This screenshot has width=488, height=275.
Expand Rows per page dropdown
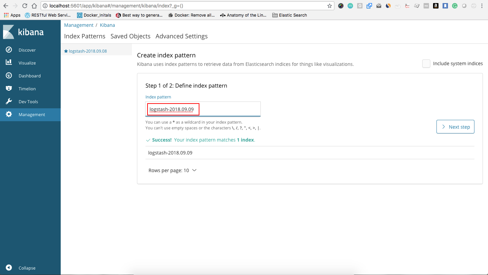tap(173, 170)
